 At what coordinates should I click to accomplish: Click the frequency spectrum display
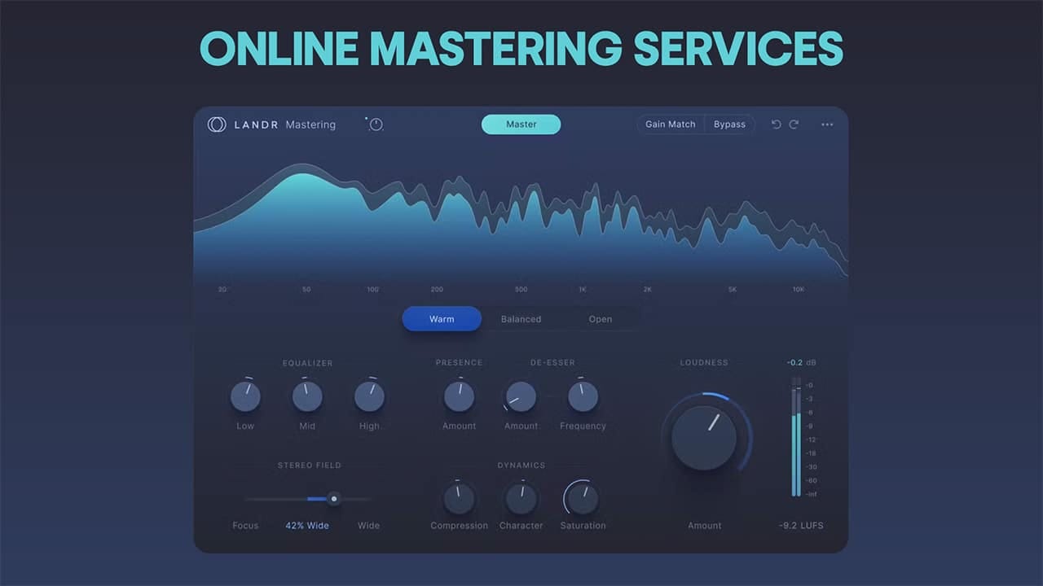521,220
